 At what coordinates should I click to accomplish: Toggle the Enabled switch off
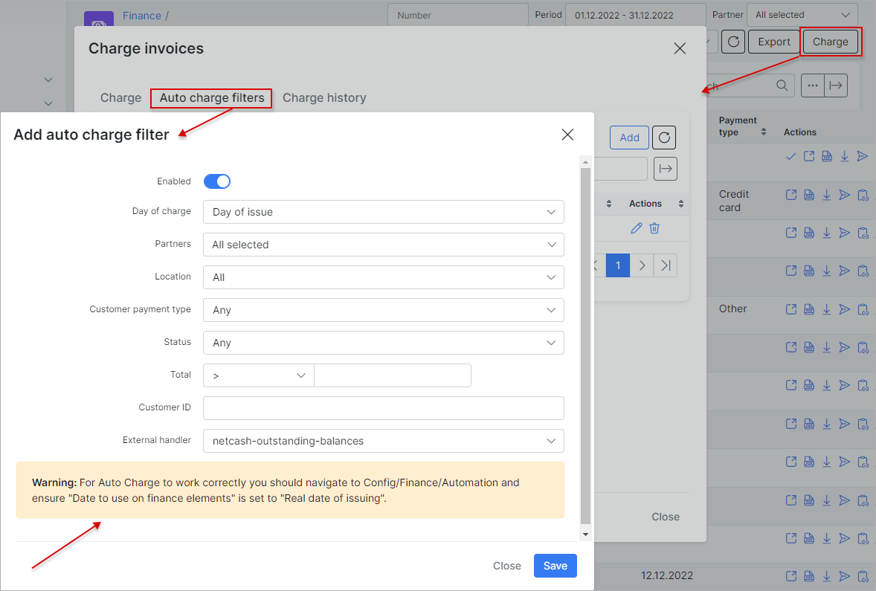point(217,181)
